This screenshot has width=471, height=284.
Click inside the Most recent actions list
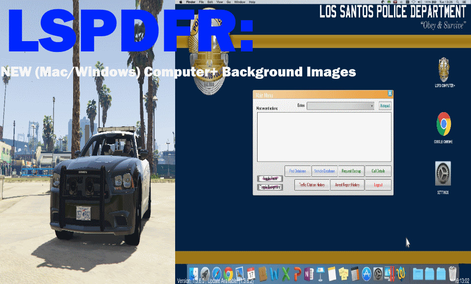point(324,137)
